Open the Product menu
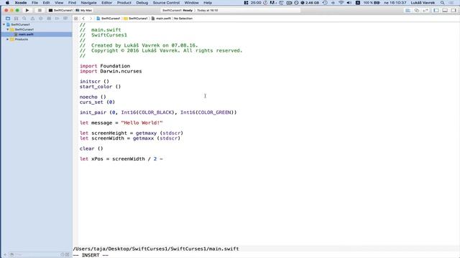 124,3
